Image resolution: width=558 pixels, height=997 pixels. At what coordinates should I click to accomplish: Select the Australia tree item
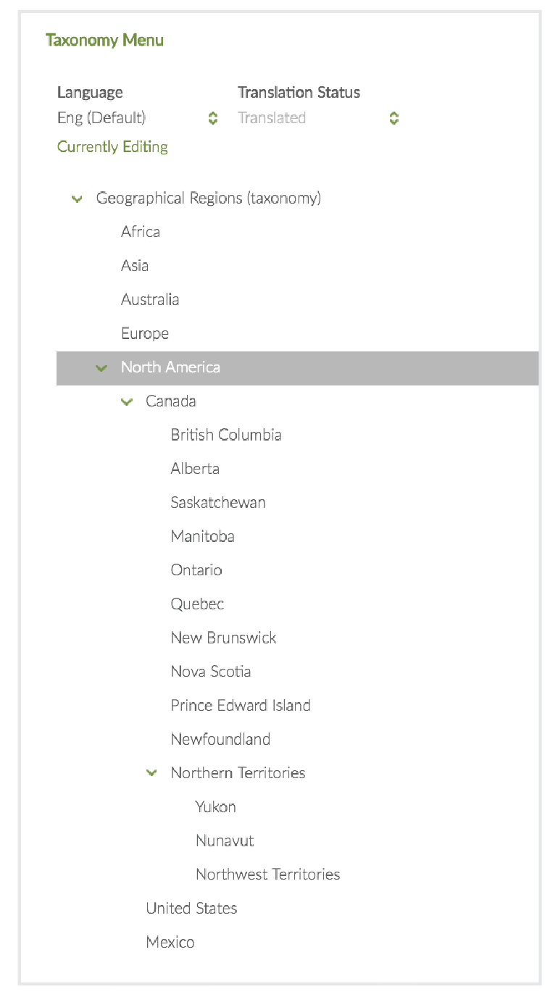click(x=150, y=300)
